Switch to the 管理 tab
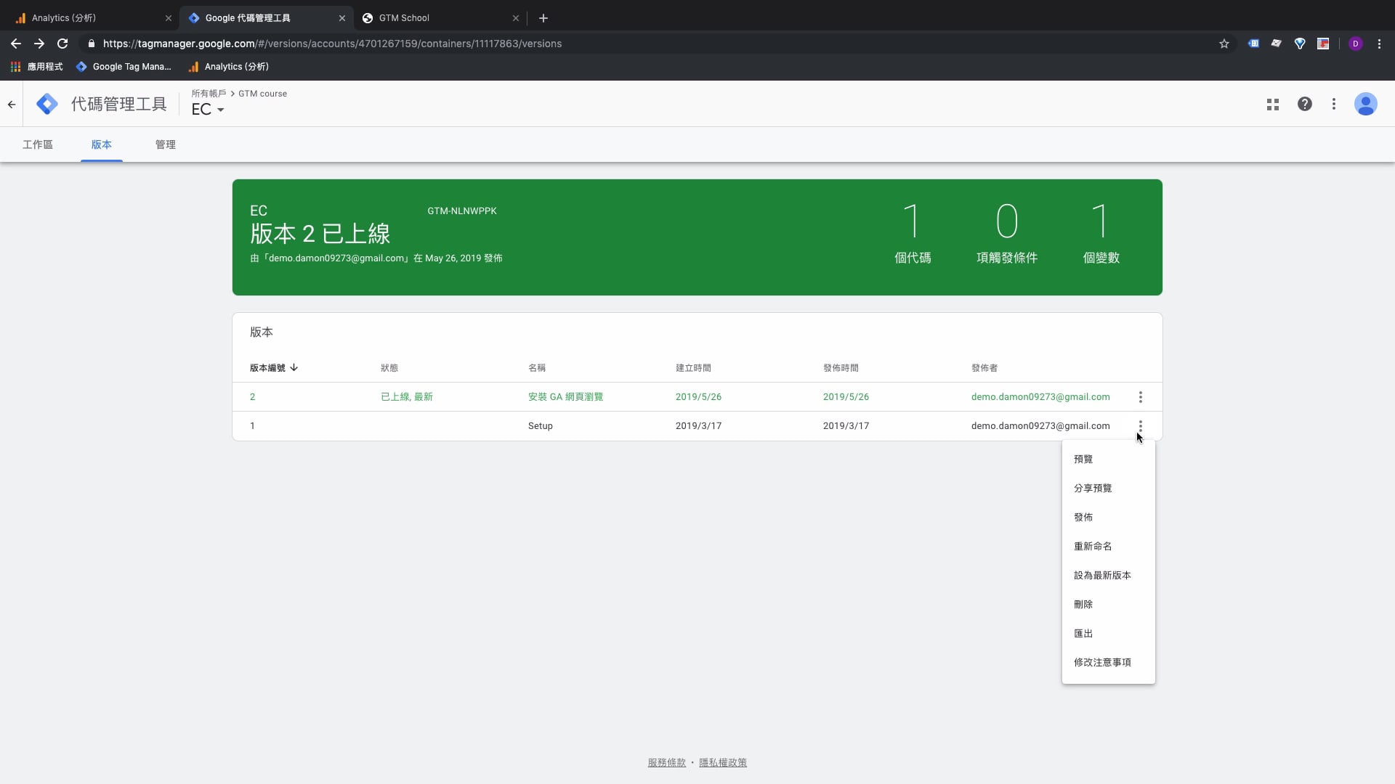This screenshot has width=1395, height=784. [165, 144]
